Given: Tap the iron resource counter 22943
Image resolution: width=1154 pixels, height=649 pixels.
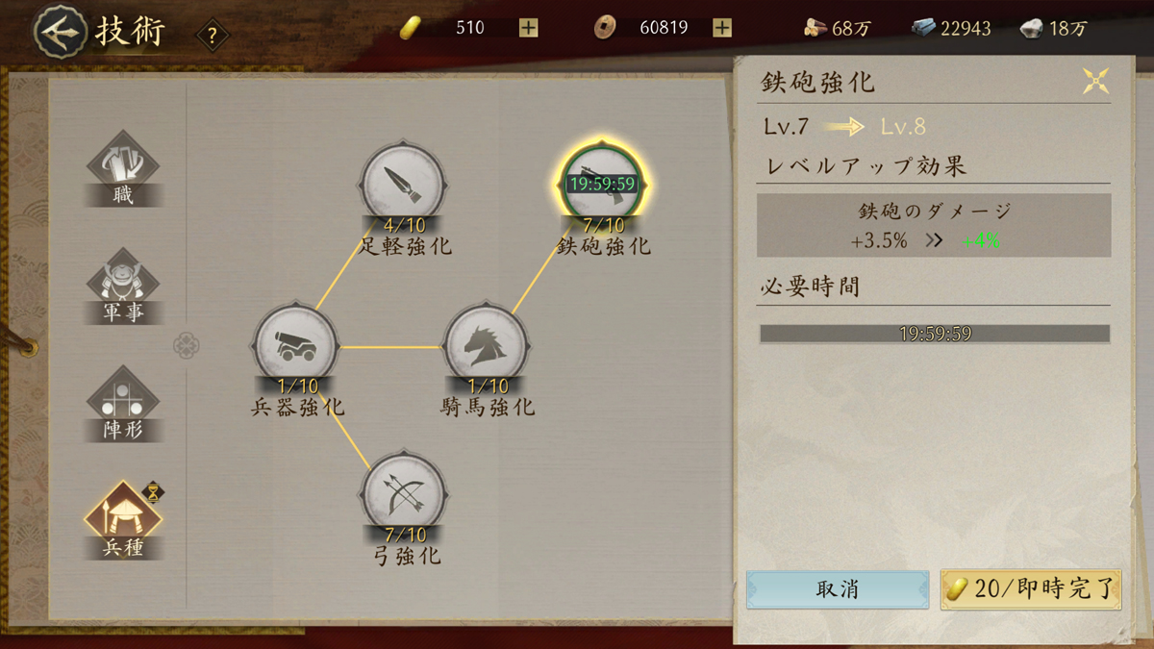Looking at the screenshot, I should point(951,28).
